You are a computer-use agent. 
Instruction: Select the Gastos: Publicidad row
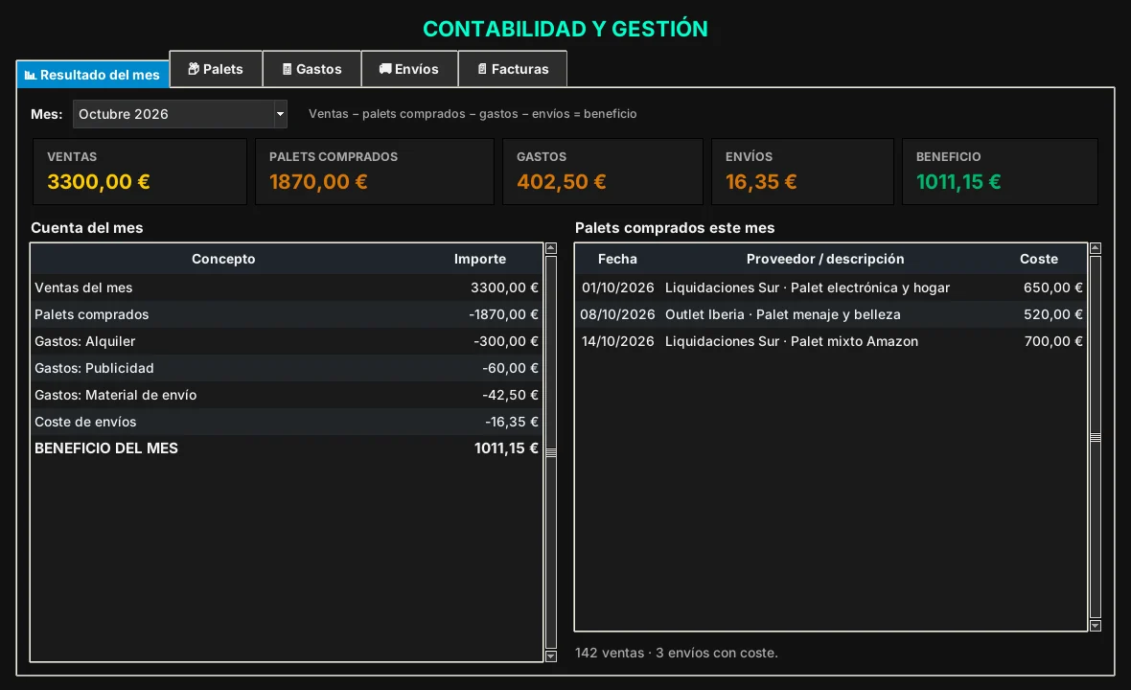(287, 368)
